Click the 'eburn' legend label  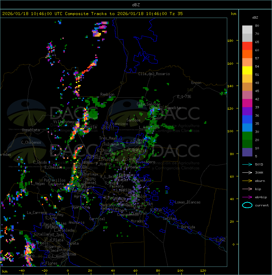click(260, 181)
